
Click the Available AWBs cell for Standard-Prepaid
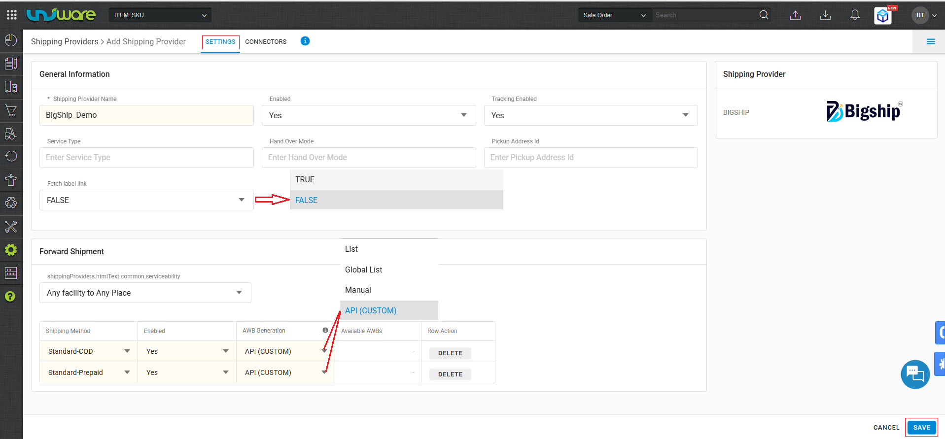point(378,372)
